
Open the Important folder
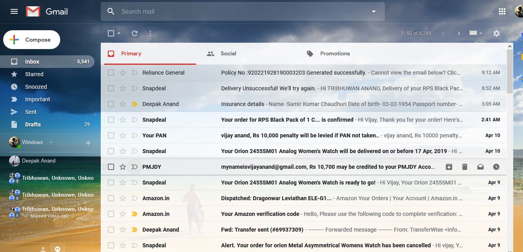pos(47,99)
